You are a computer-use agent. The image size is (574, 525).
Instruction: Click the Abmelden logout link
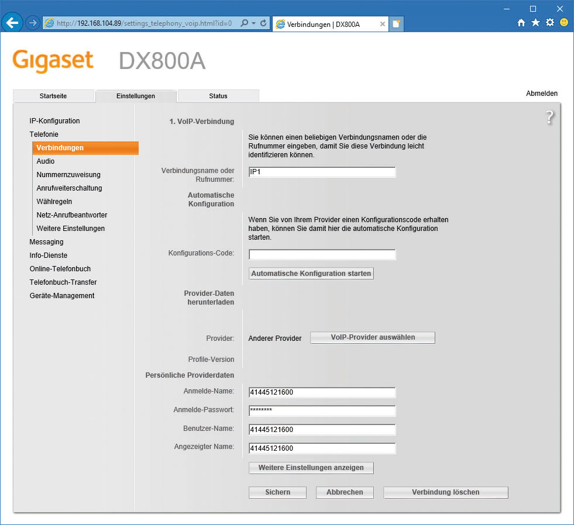click(x=542, y=94)
